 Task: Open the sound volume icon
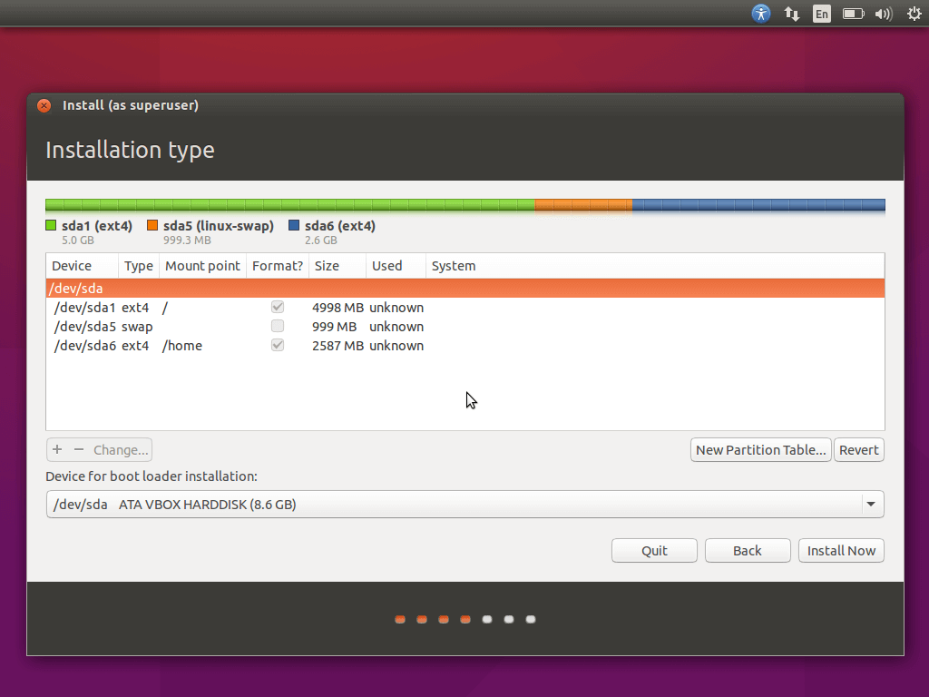click(x=883, y=14)
